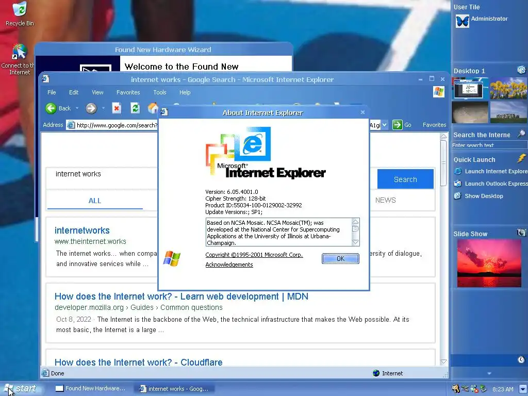Click the sunset Slide Show picture

(x=489, y=263)
